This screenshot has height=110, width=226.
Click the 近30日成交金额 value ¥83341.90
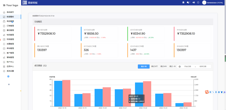tap(138, 34)
